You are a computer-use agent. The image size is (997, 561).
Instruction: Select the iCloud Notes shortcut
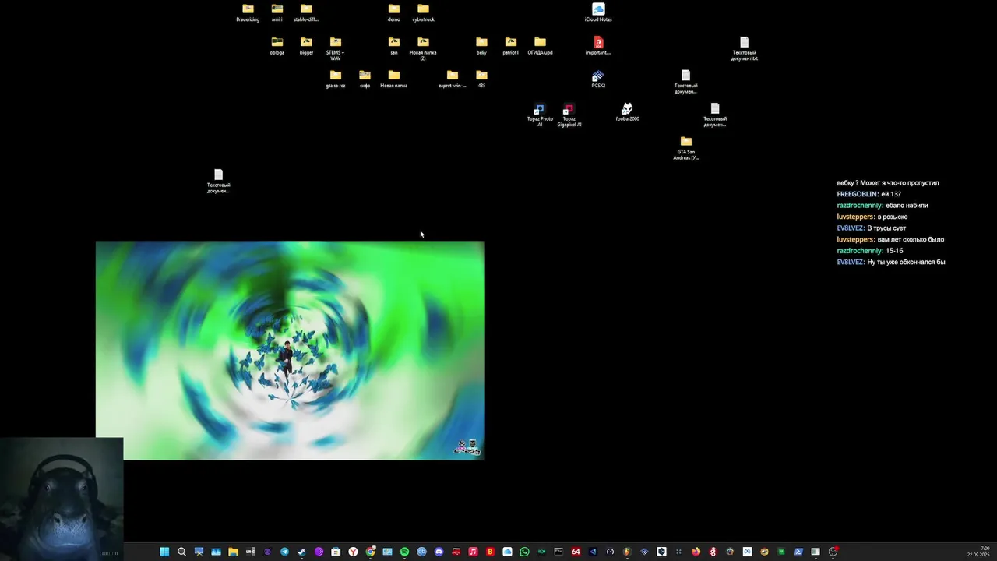coord(598,13)
